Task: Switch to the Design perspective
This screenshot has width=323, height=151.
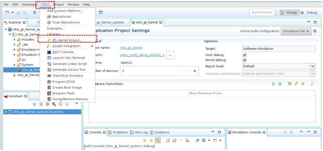Action: click(x=289, y=13)
